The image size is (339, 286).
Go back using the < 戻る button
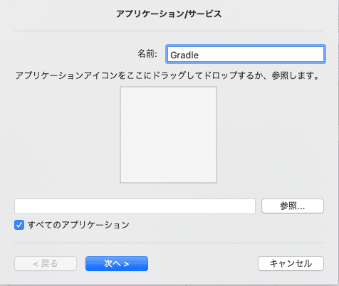[46, 263]
